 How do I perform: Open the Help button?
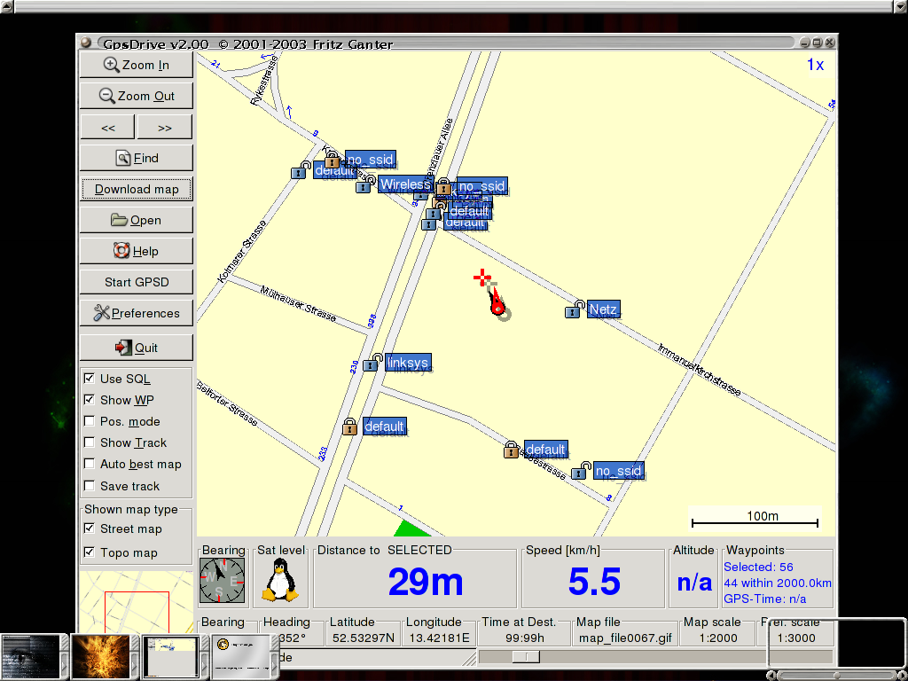point(136,251)
